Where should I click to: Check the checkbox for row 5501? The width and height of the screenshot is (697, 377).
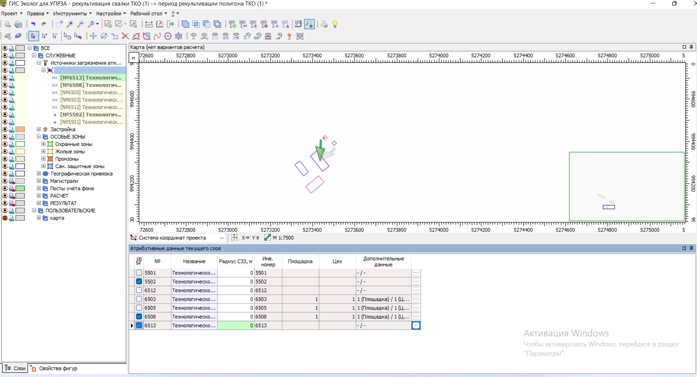(x=139, y=273)
